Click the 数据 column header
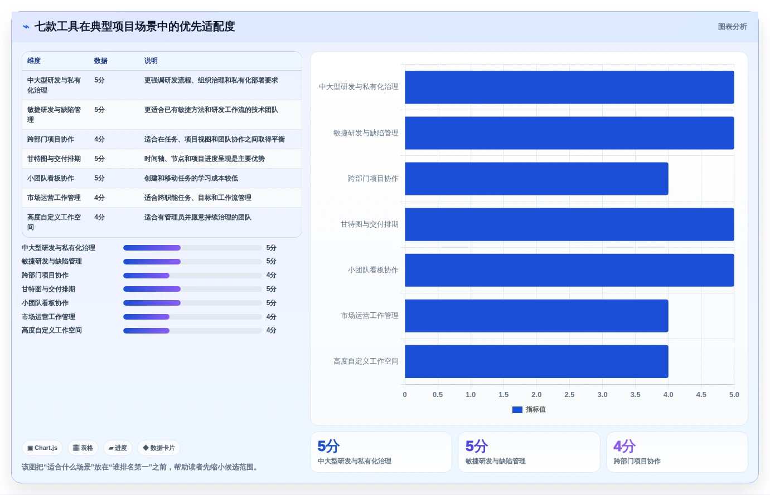 (x=101, y=61)
